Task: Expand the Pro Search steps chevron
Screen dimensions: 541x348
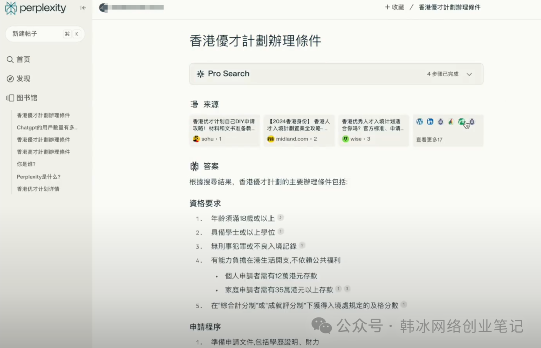Action: coord(469,74)
